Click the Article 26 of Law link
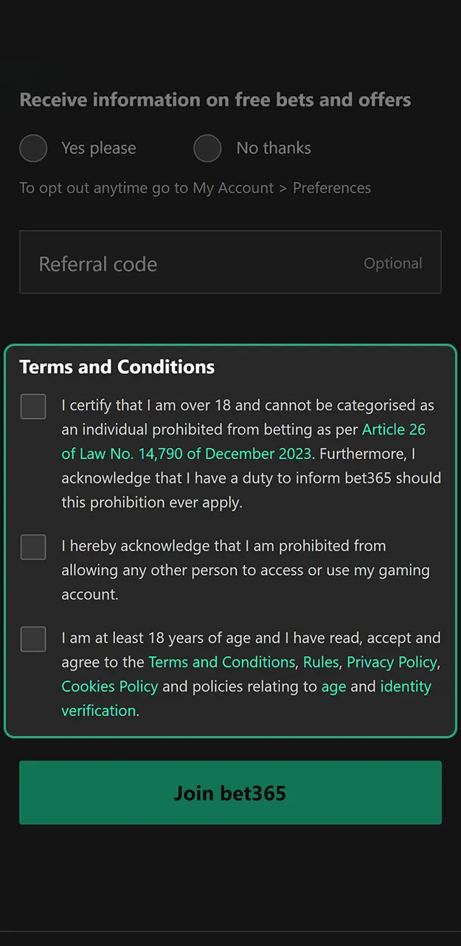Image resolution: width=461 pixels, height=946 pixels. click(394, 429)
